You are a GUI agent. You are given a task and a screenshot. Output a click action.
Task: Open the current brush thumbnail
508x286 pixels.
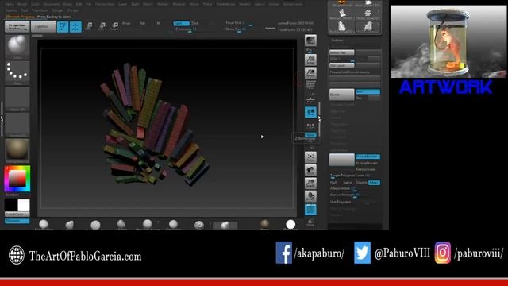17,47
